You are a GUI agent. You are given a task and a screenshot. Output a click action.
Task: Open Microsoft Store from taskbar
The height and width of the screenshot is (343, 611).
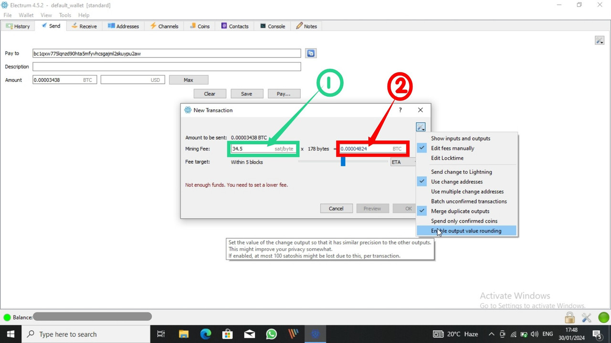pyautogui.click(x=227, y=334)
